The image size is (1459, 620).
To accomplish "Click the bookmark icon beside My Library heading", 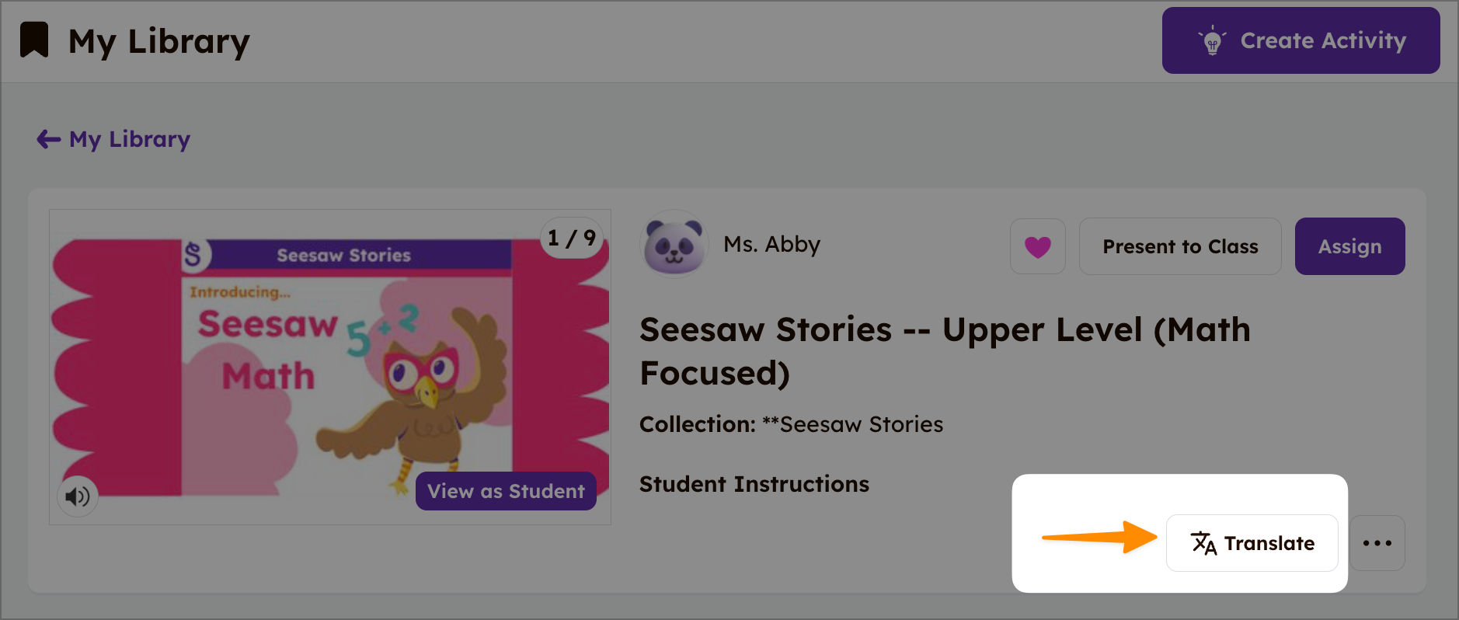I will (x=34, y=40).
